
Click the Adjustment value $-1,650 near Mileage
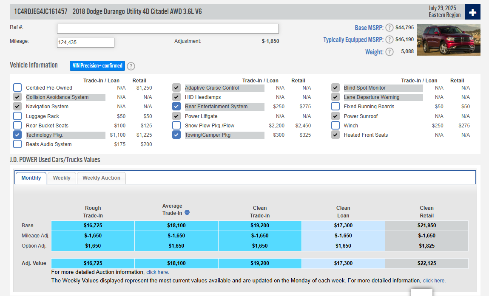[x=270, y=41]
